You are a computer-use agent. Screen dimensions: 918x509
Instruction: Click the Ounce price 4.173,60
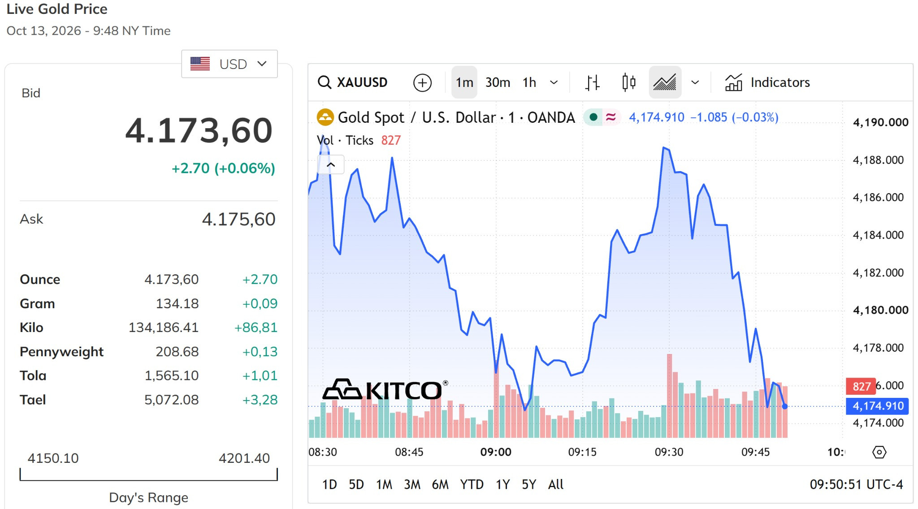tap(171, 280)
